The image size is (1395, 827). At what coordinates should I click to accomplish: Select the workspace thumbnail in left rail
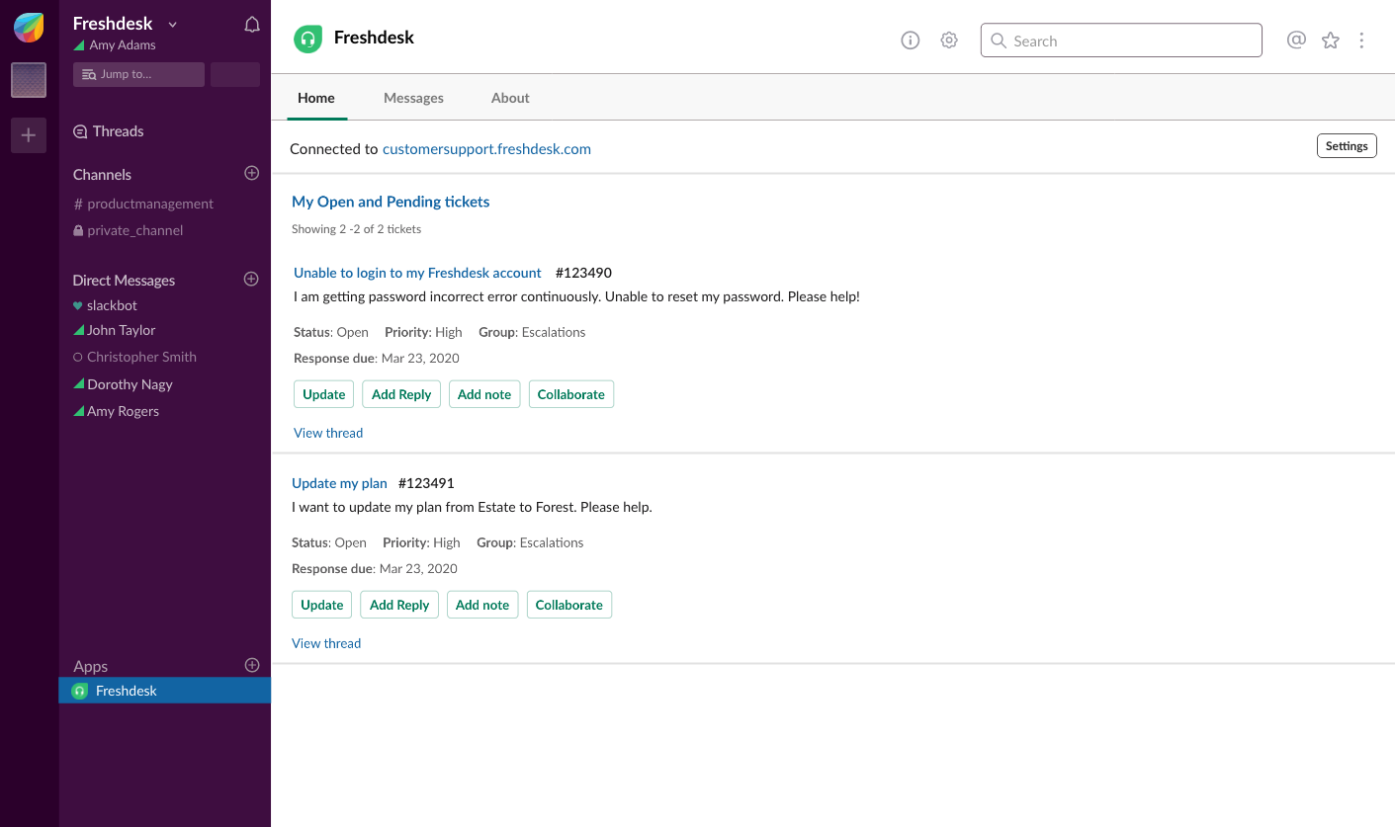pyautogui.click(x=29, y=80)
